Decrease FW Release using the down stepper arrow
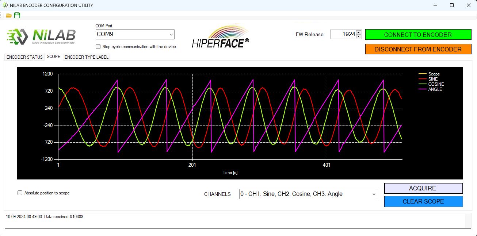477x236 pixels. coord(358,36)
